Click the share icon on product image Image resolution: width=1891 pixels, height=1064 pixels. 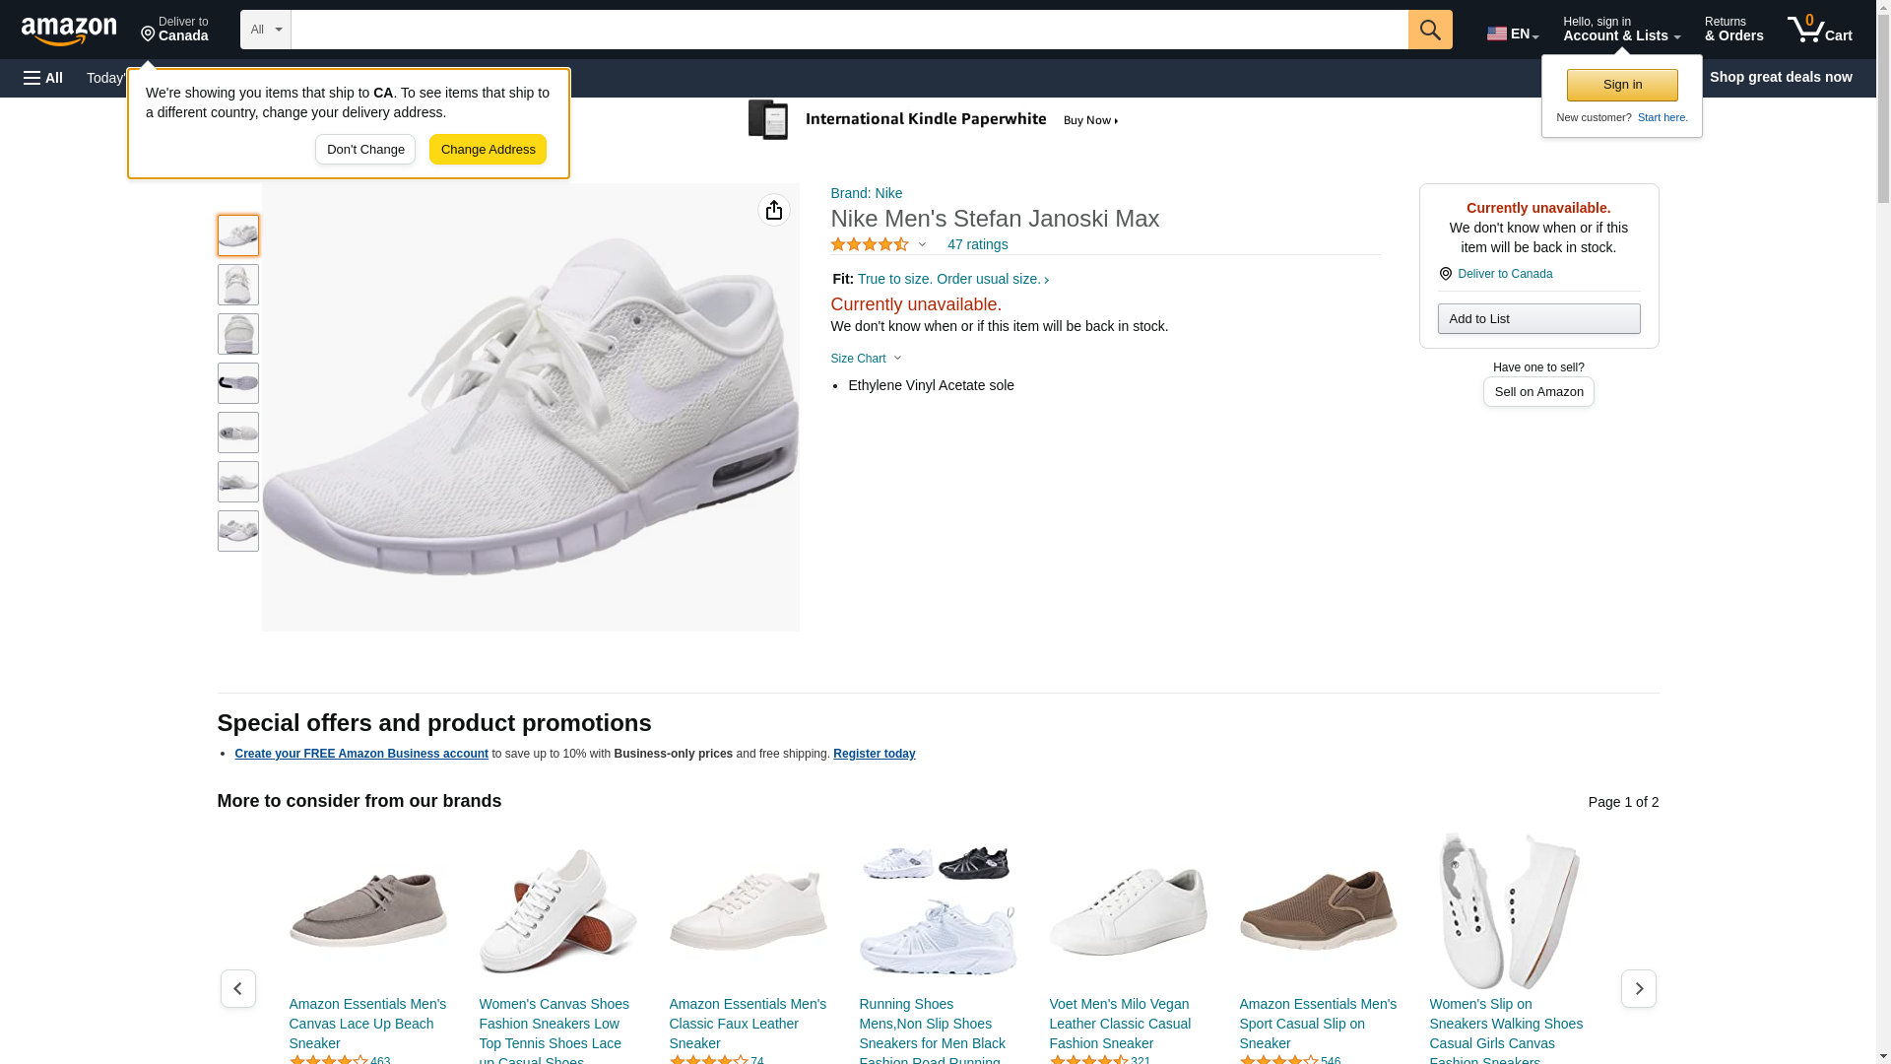coord(774,210)
